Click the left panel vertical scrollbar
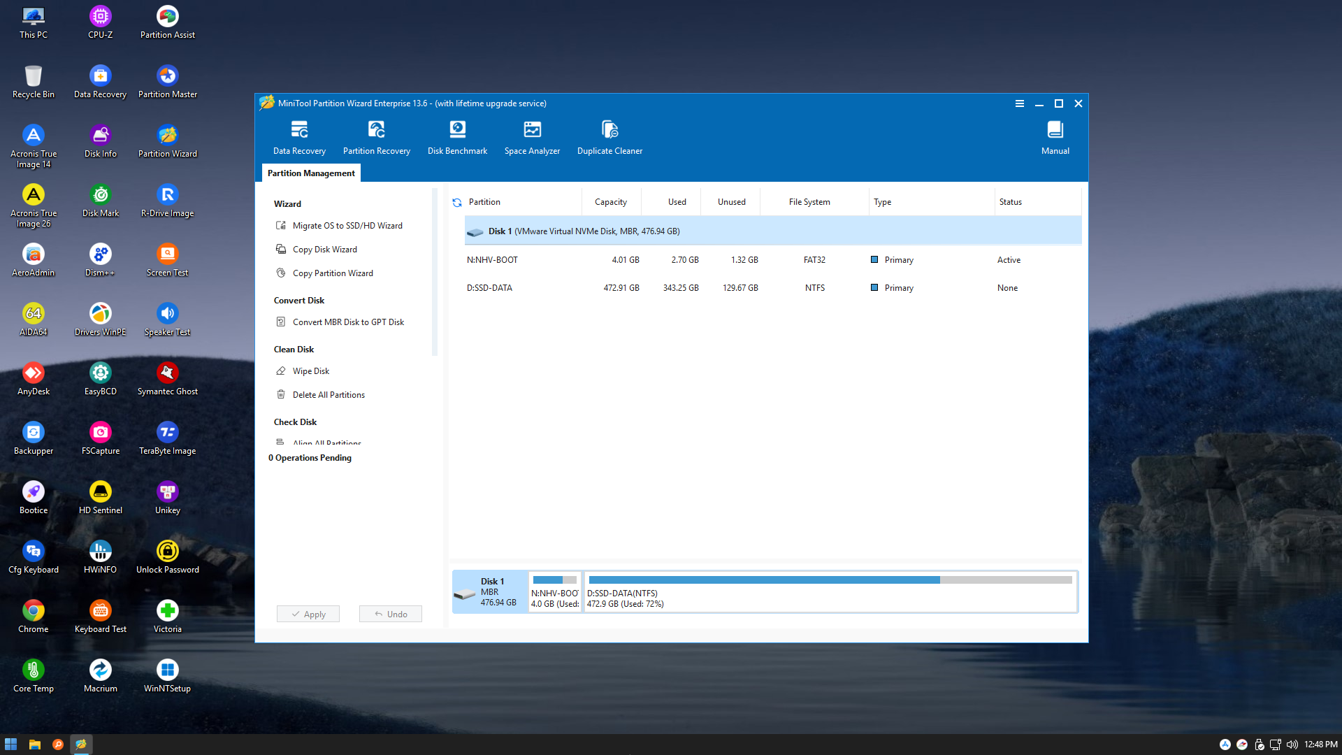Viewport: 1342px width, 755px height. pos(435,273)
